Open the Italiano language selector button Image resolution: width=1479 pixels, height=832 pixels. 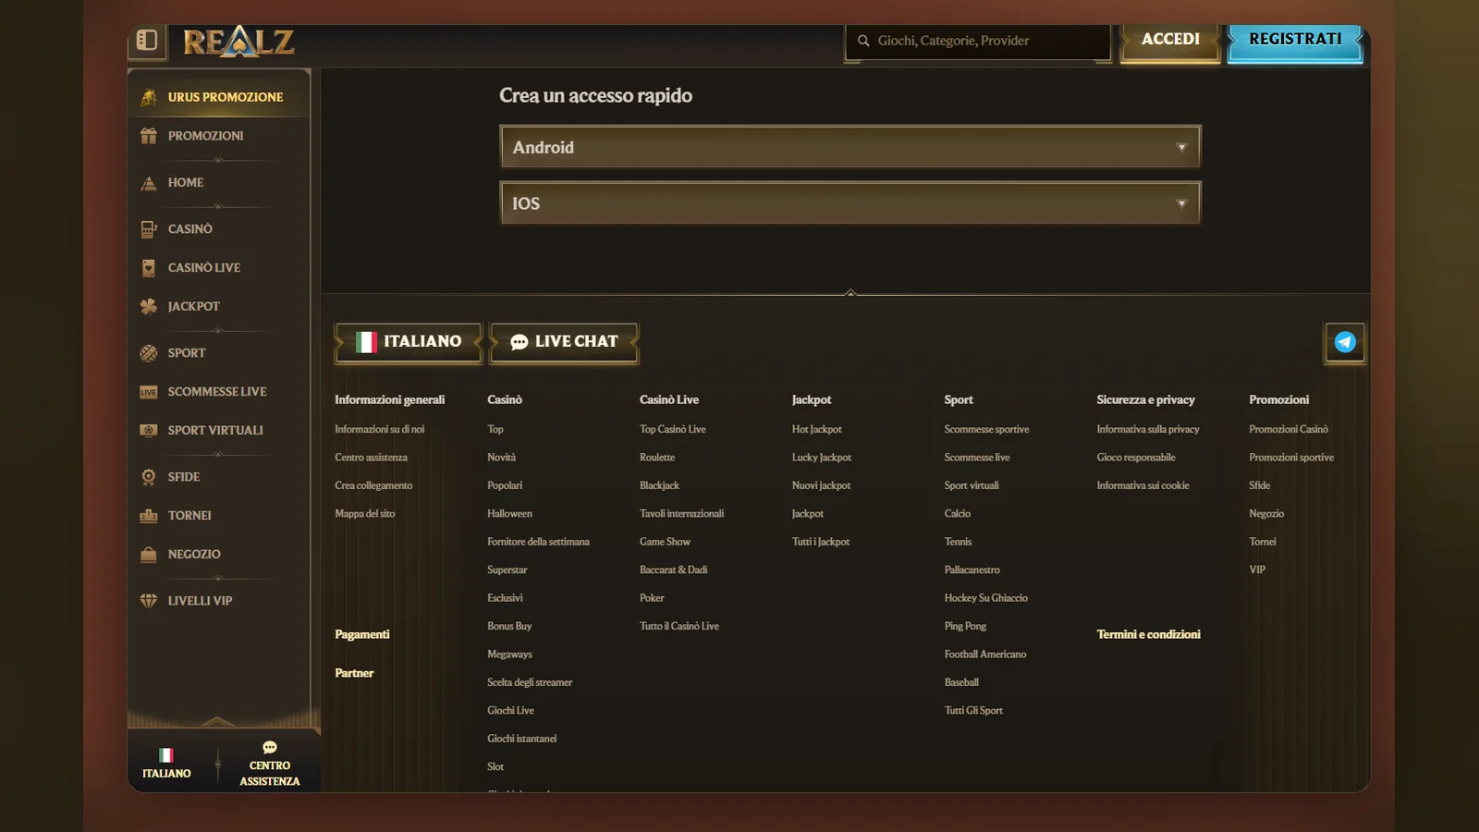tap(409, 342)
